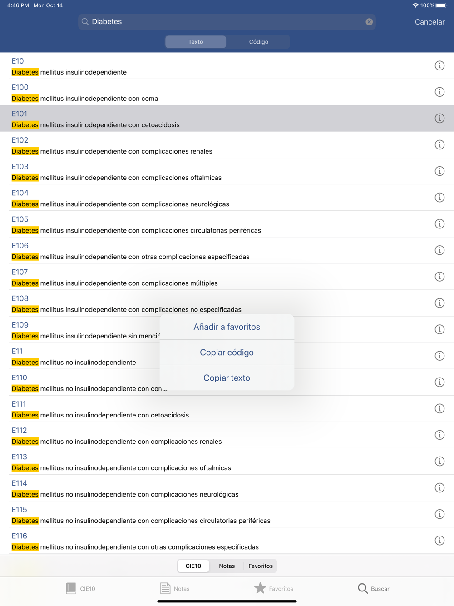The height and width of the screenshot is (606, 454).
Task: Open info for code E116
Action: (x=439, y=540)
